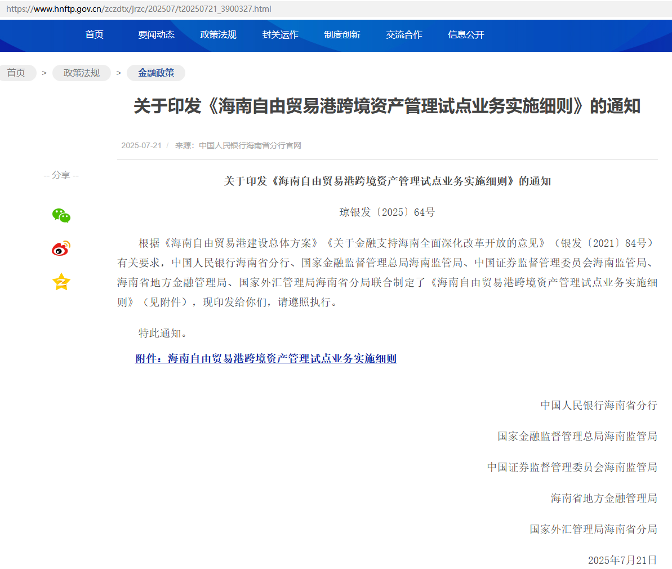
Task: Open the 封关运作 navigation menu
Action: click(x=280, y=35)
